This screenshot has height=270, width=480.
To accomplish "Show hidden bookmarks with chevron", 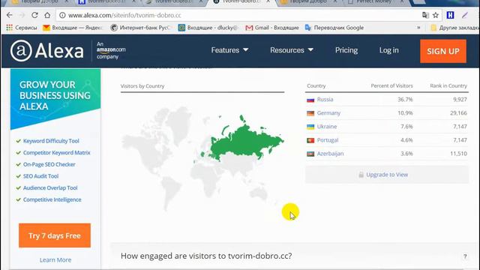I will (x=418, y=28).
